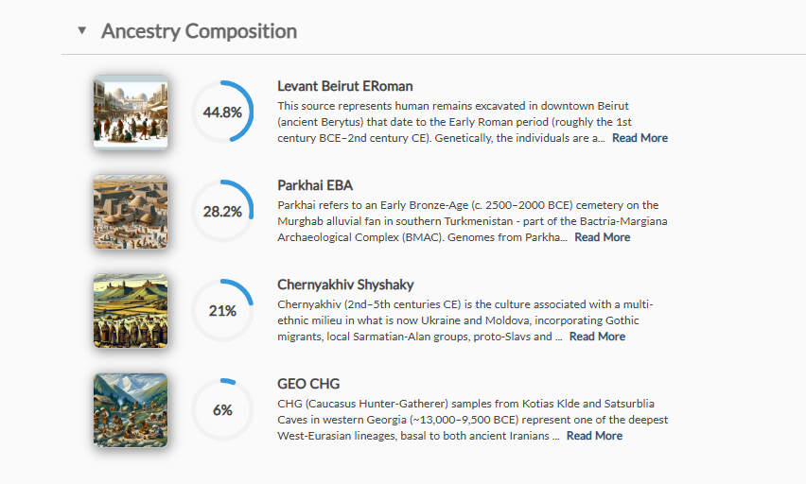Open the Chernyakhiv Shyshaky thumbnail image
The image size is (806, 484).
(131, 310)
